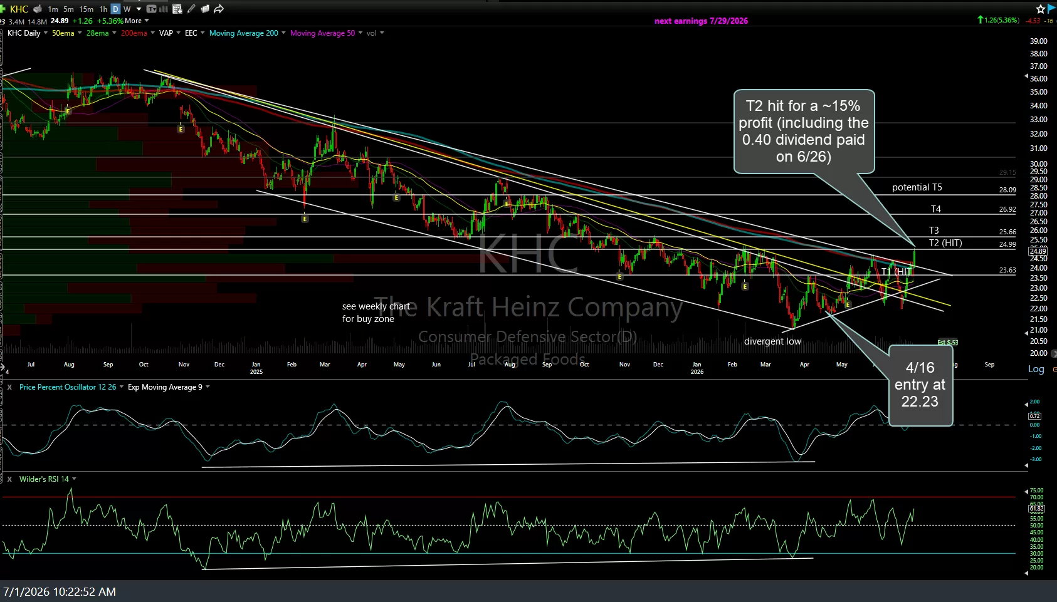Click the T4 target label

coord(935,209)
